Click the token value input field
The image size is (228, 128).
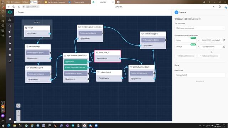[211, 40]
